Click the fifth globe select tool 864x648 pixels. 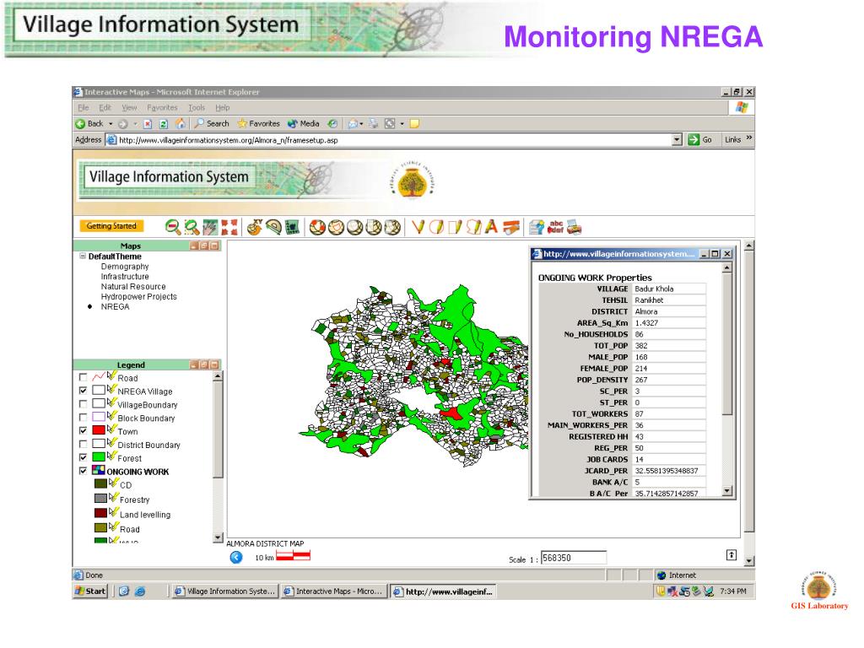(x=392, y=227)
